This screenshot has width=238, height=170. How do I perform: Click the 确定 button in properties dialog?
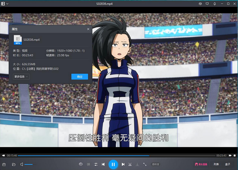(79, 77)
